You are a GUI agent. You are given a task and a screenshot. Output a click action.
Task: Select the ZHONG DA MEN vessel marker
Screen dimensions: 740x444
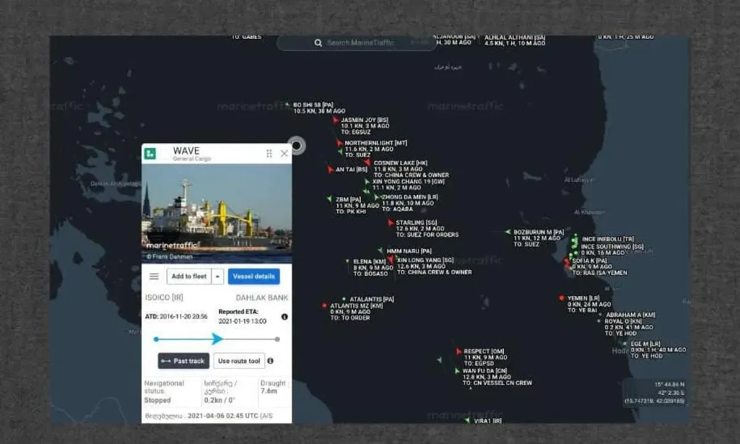[x=376, y=197]
